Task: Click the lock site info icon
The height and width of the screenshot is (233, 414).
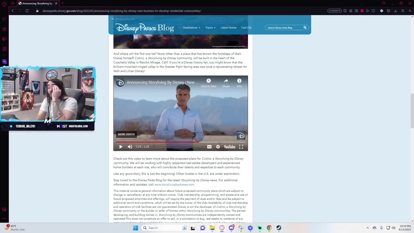Action: [37, 11]
